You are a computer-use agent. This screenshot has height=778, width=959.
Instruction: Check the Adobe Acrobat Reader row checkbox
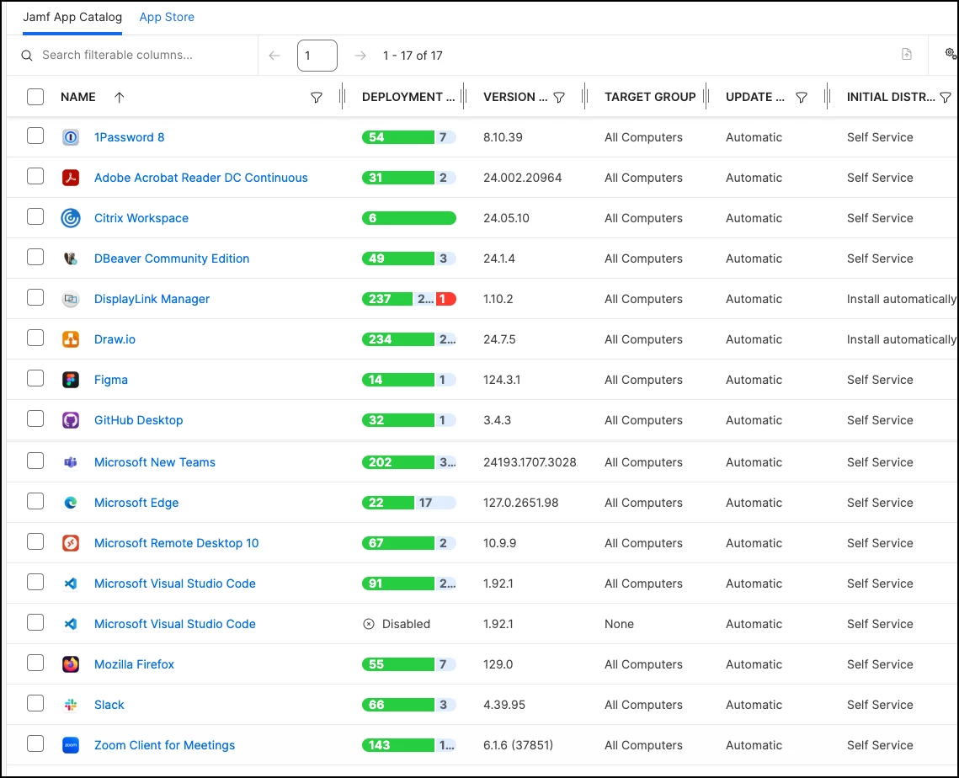35,176
